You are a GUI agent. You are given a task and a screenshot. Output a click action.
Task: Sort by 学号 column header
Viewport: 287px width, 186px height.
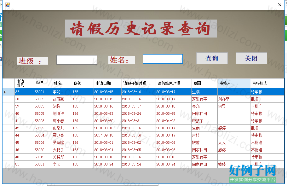point(43,83)
